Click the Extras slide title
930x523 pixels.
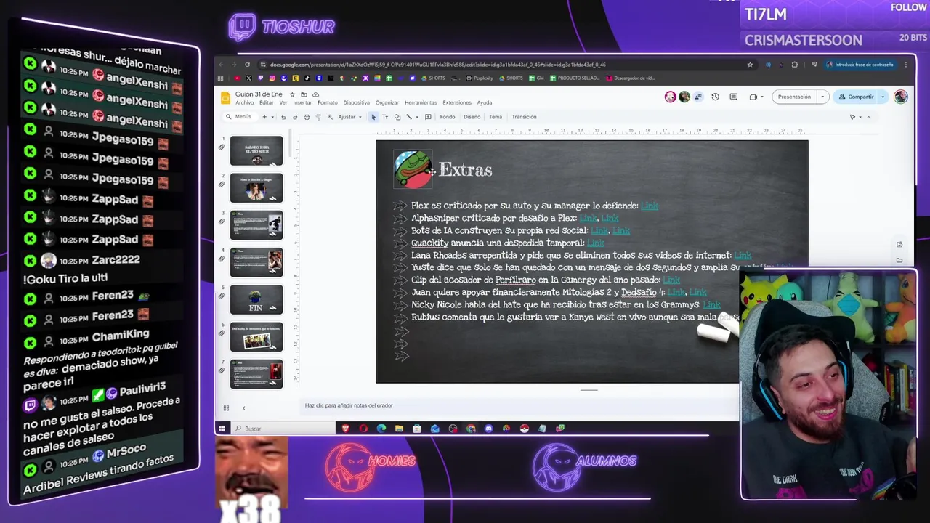tap(466, 170)
